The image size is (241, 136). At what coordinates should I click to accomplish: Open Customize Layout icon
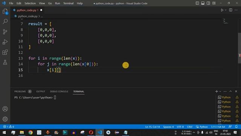tap(214, 3)
